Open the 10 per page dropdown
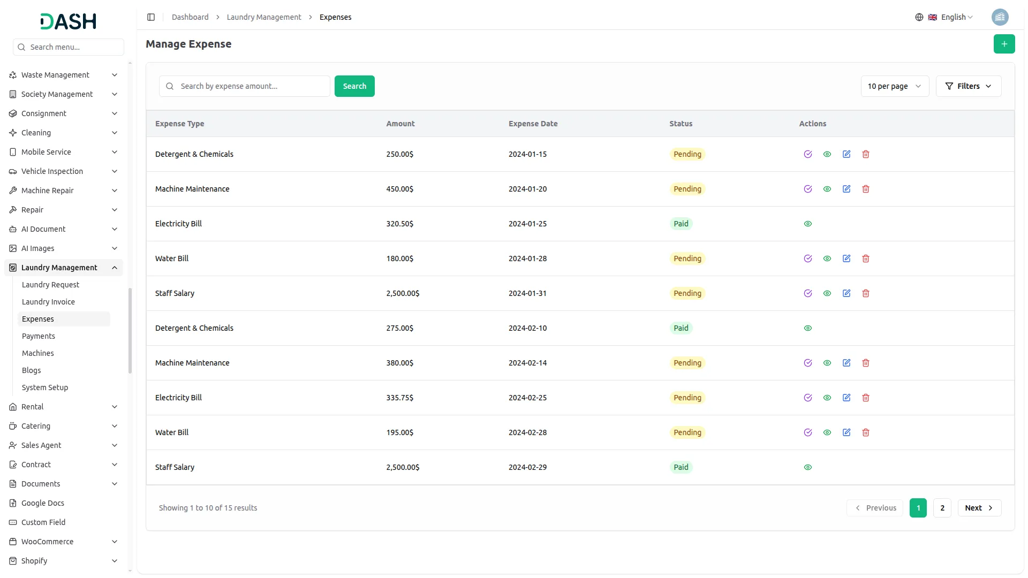This screenshot has height=578, width=1028. [x=895, y=86]
